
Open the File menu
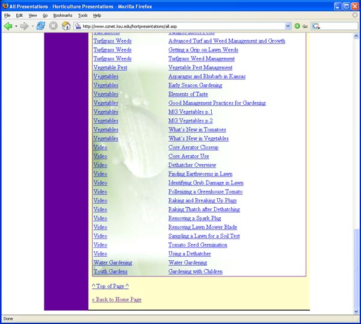tap(7, 16)
